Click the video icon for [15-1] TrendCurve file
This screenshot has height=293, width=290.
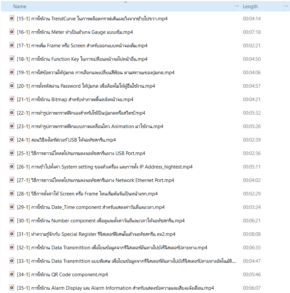[12, 18]
